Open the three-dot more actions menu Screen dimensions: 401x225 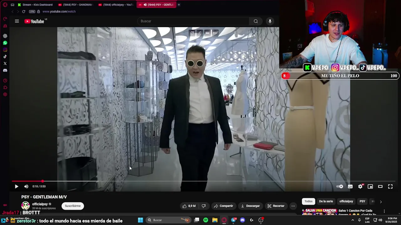tap(293, 206)
